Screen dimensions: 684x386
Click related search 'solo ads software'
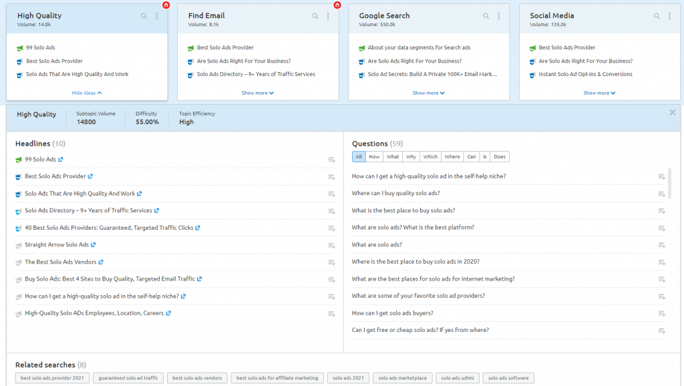point(508,378)
